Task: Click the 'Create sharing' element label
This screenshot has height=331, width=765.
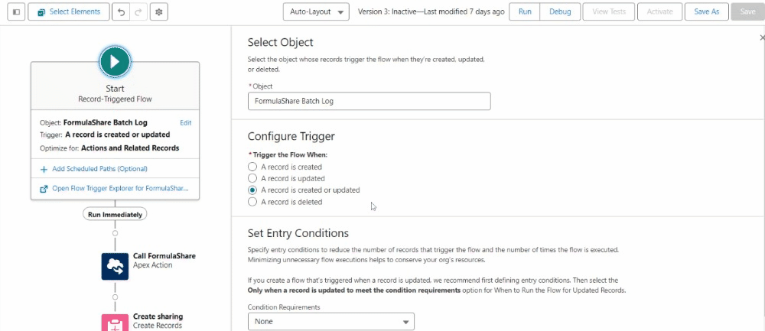Action: tap(158, 316)
